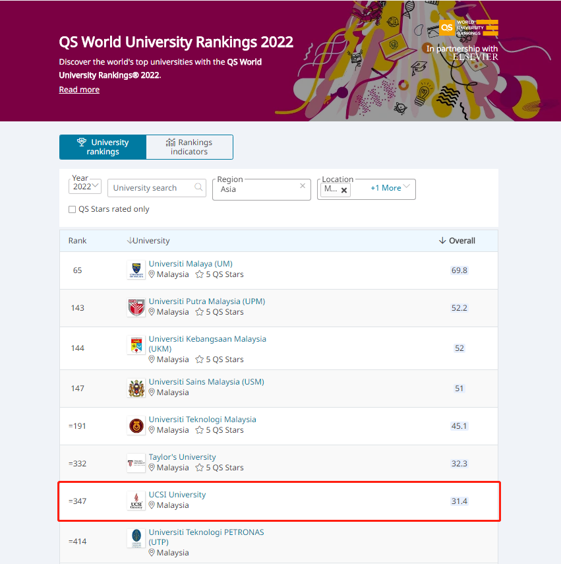This screenshot has width=561, height=564.
Task: Click location pin in Universiti Malaya row
Action: point(152,274)
